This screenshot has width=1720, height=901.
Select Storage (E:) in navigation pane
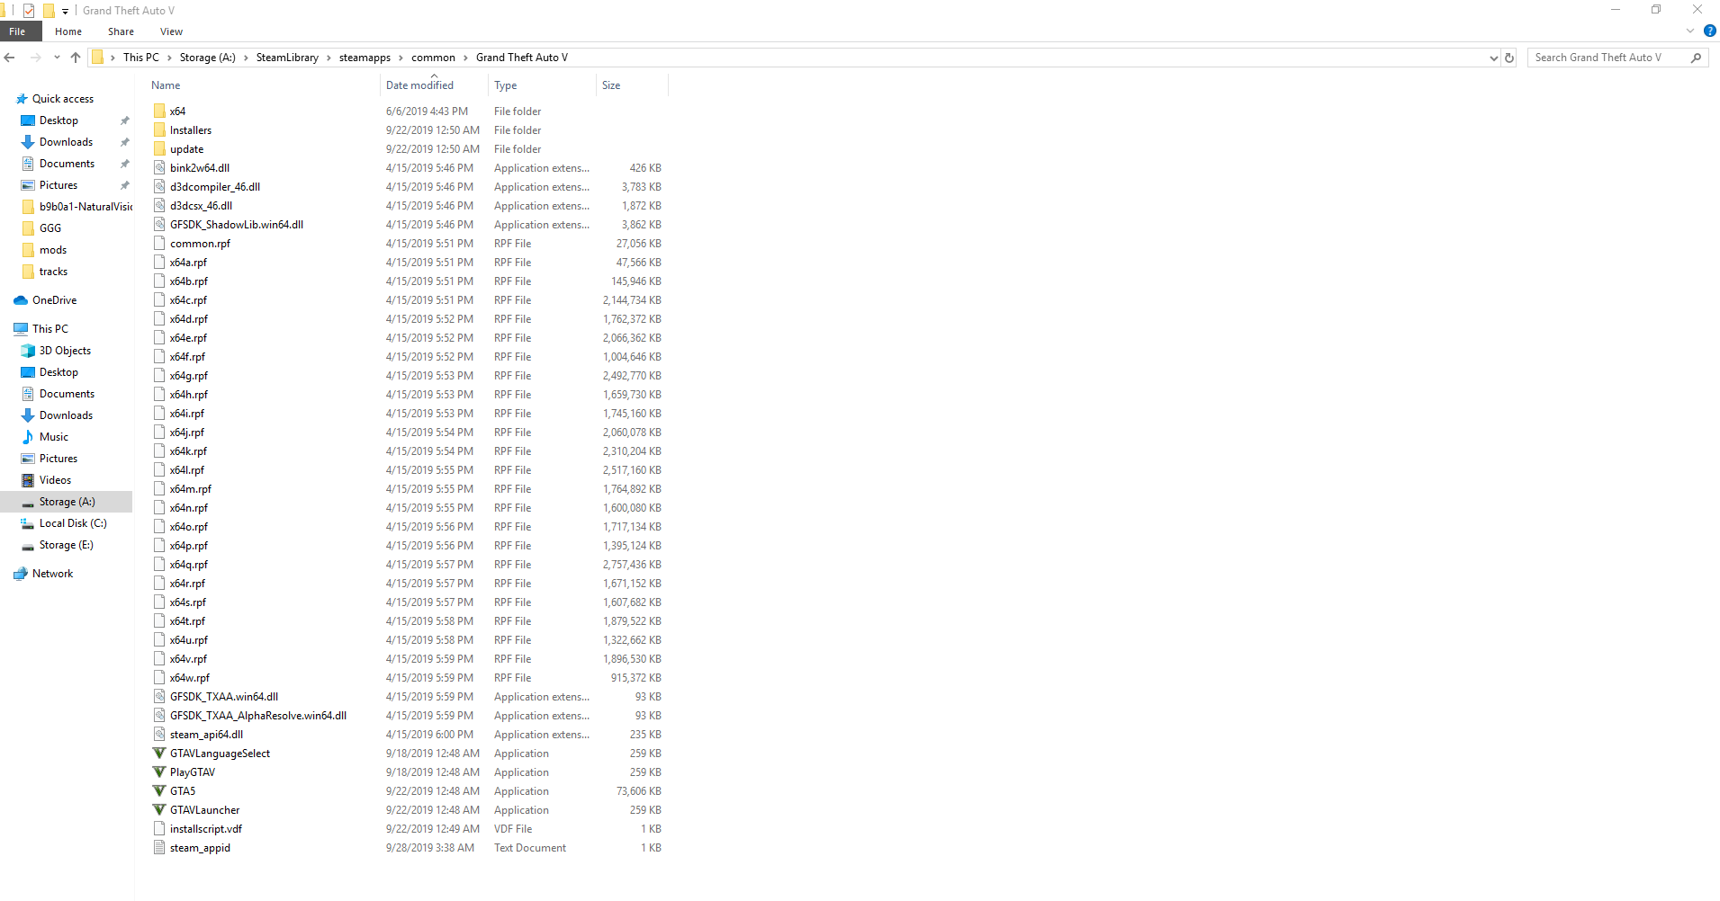point(66,545)
